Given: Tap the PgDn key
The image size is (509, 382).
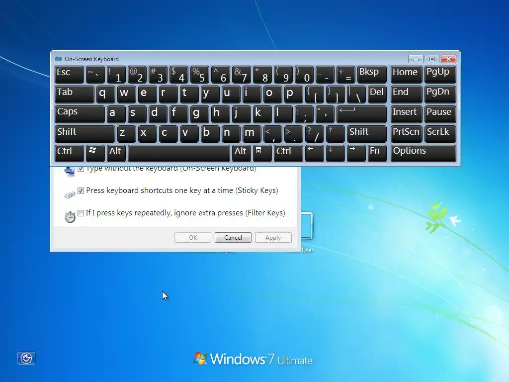Looking at the screenshot, I should [x=440, y=94].
